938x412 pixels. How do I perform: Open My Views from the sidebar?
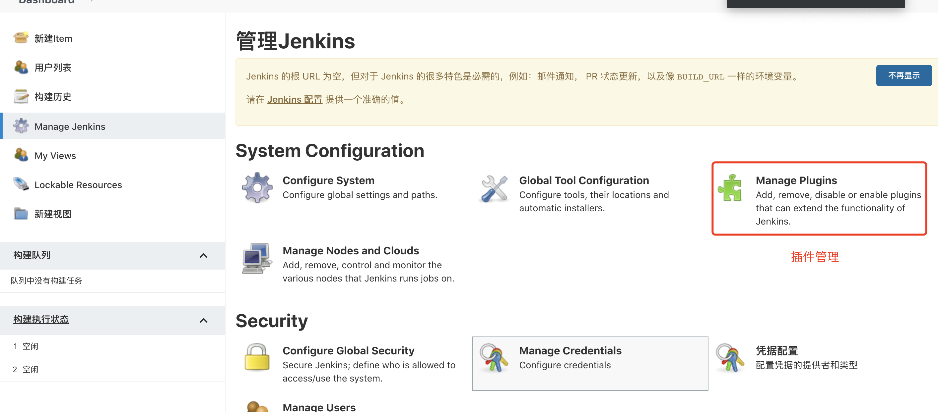point(55,156)
